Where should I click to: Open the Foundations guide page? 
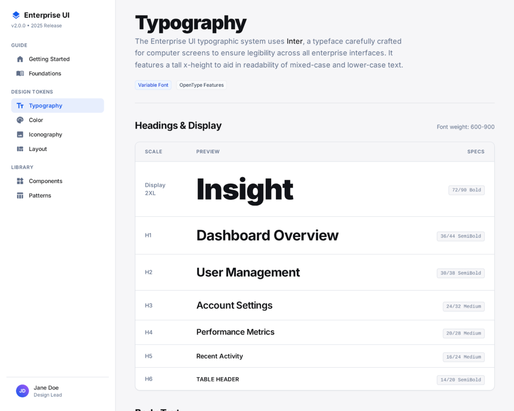coord(45,73)
